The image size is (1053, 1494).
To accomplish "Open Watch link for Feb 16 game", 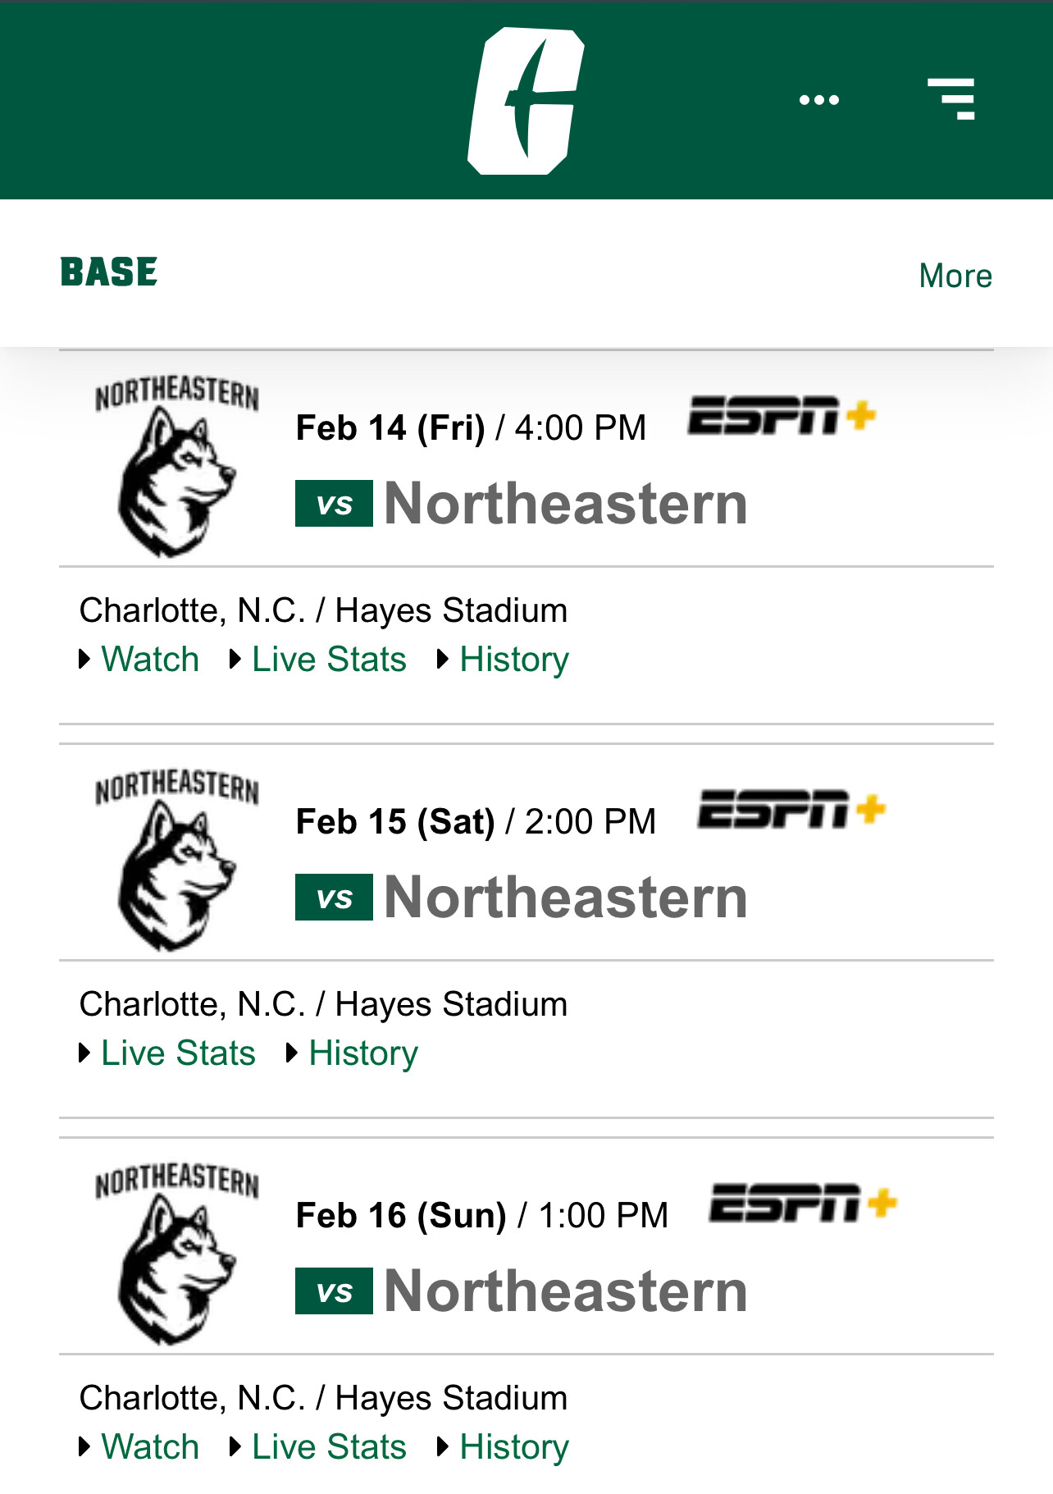I will pyautogui.click(x=150, y=1446).
